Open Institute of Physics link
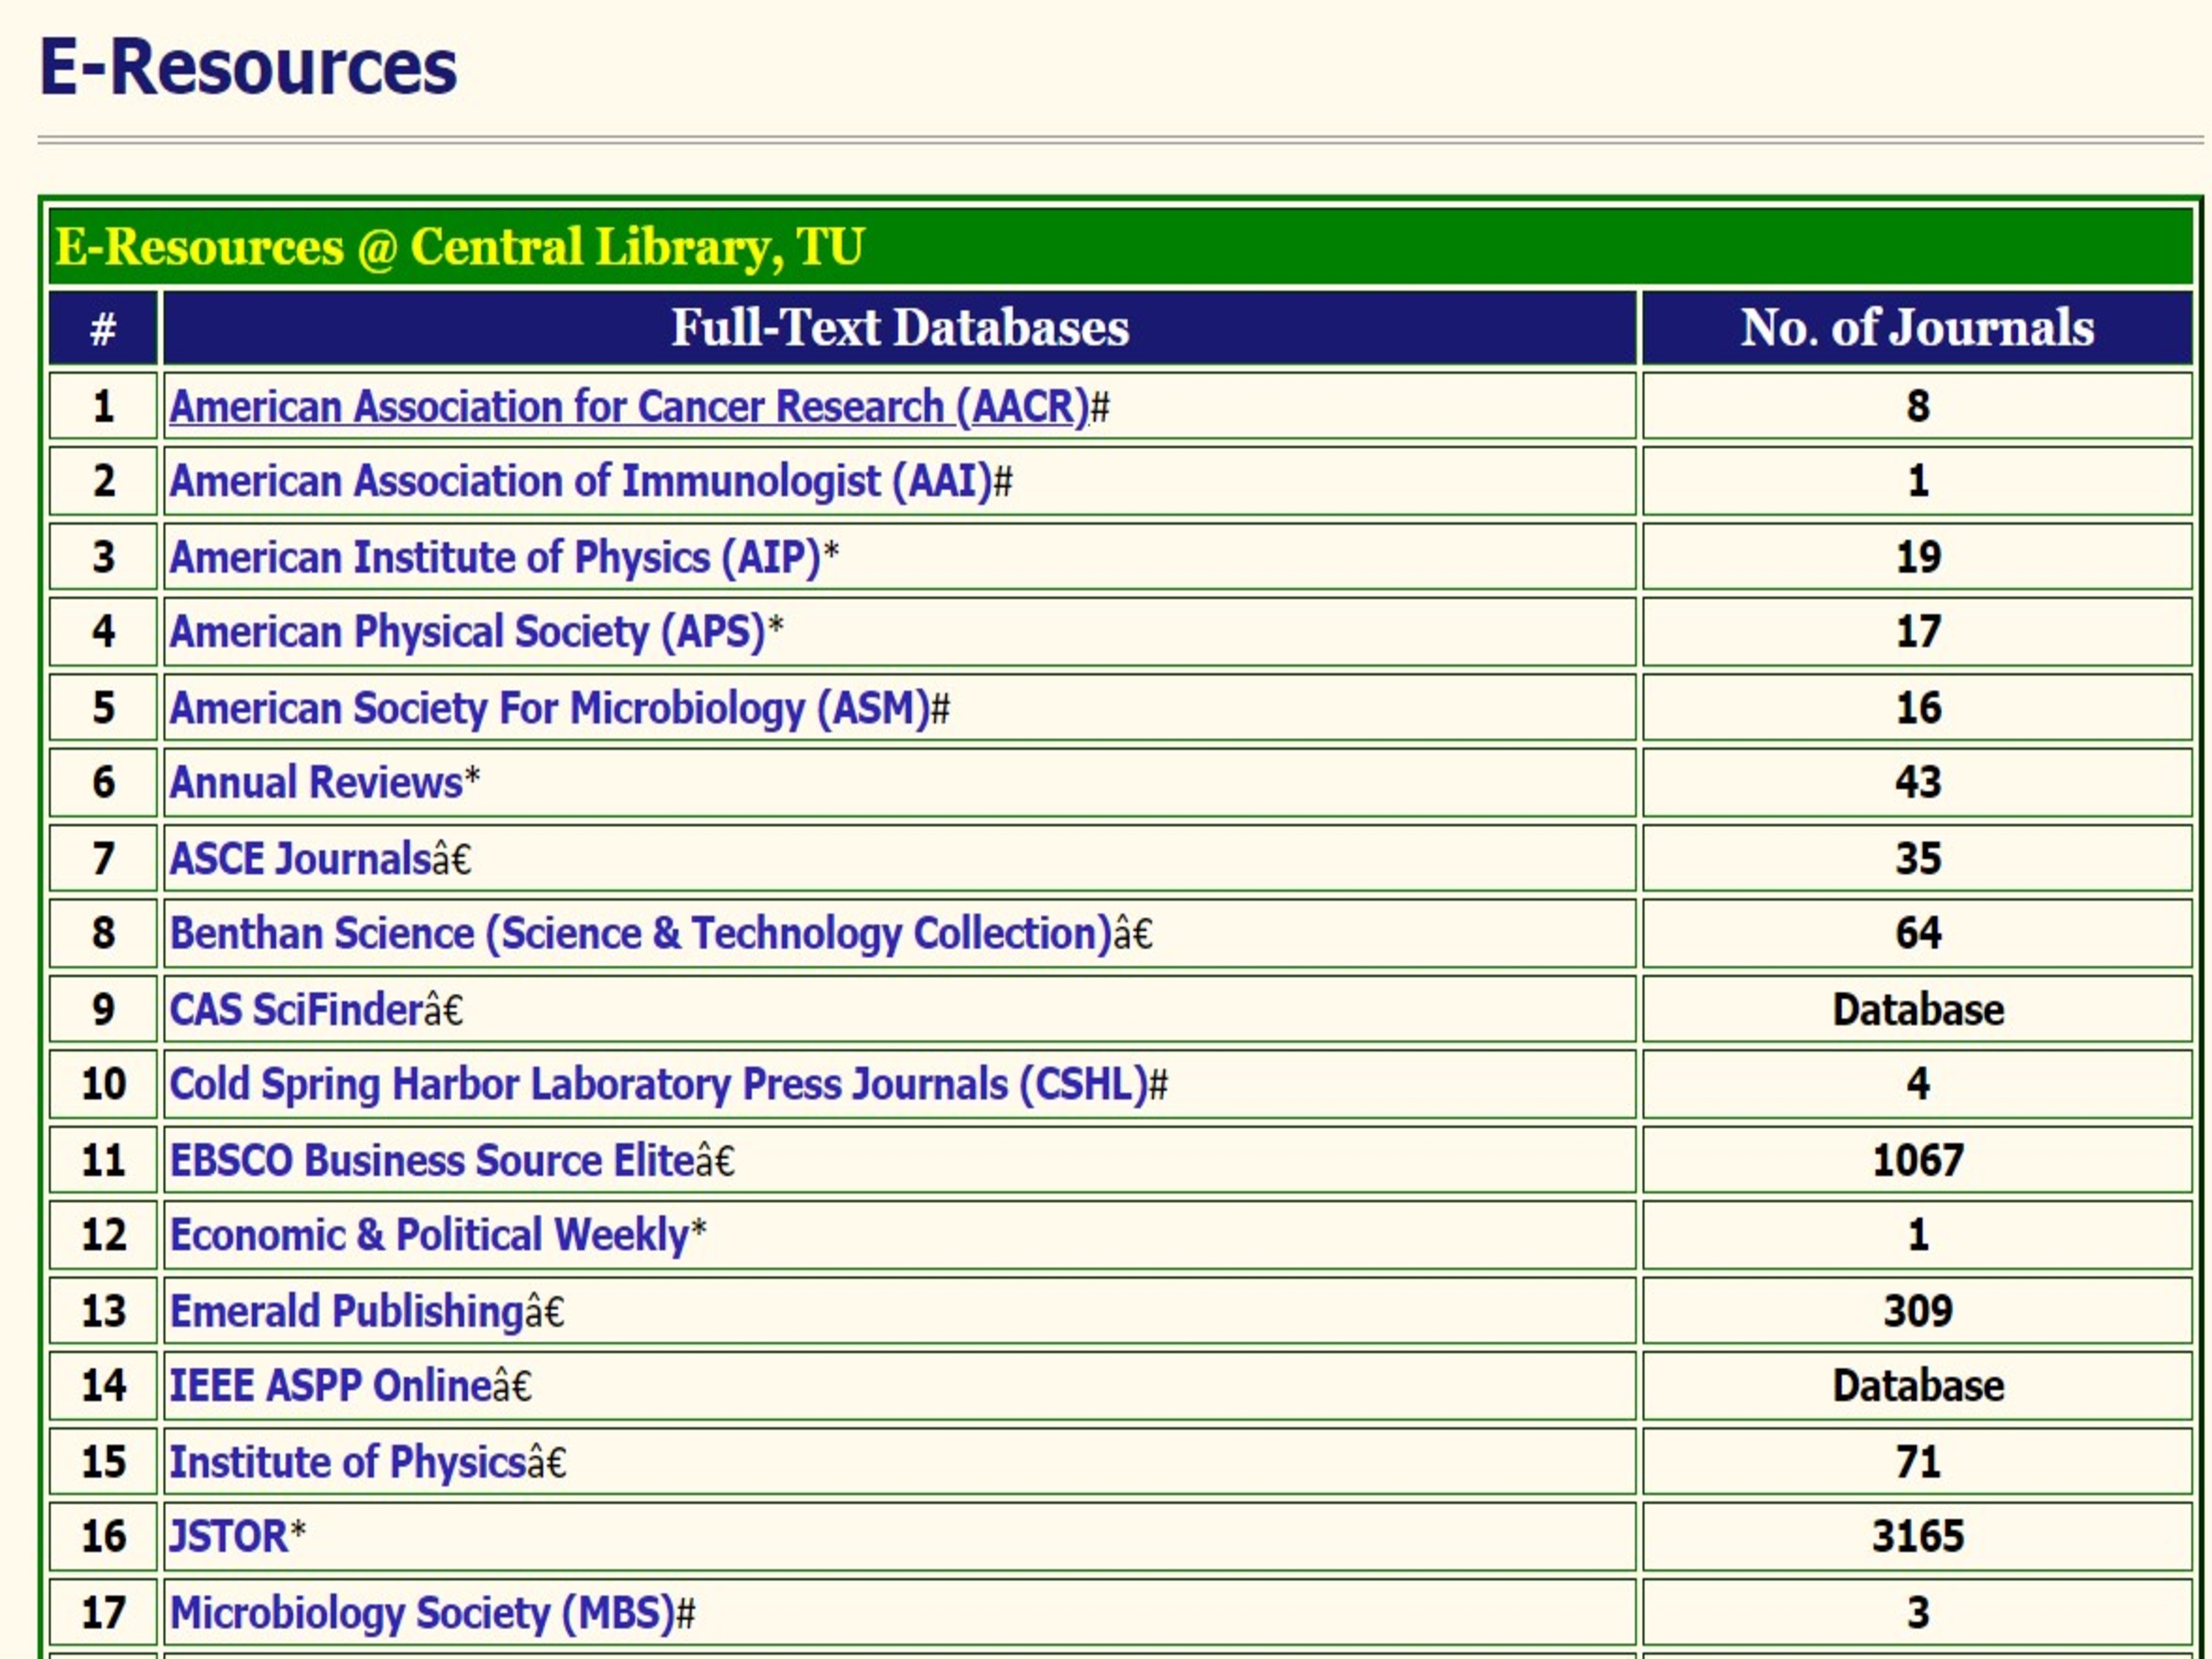This screenshot has height=1659, width=2212. tap(348, 1462)
